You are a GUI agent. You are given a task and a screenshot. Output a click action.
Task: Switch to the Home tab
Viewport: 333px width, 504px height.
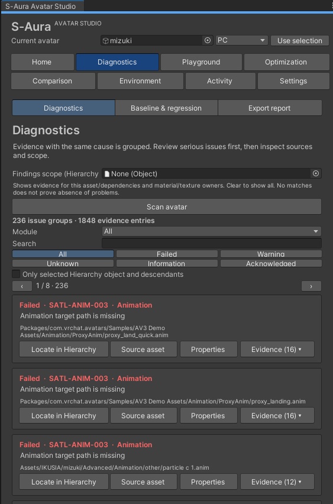pos(43,62)
